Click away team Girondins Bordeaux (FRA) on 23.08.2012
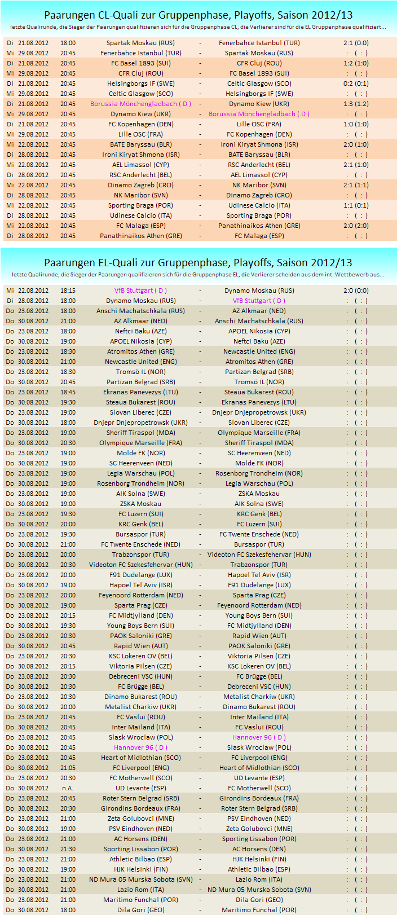The height and width of the screenshot is (915, 397). [259, 798]
